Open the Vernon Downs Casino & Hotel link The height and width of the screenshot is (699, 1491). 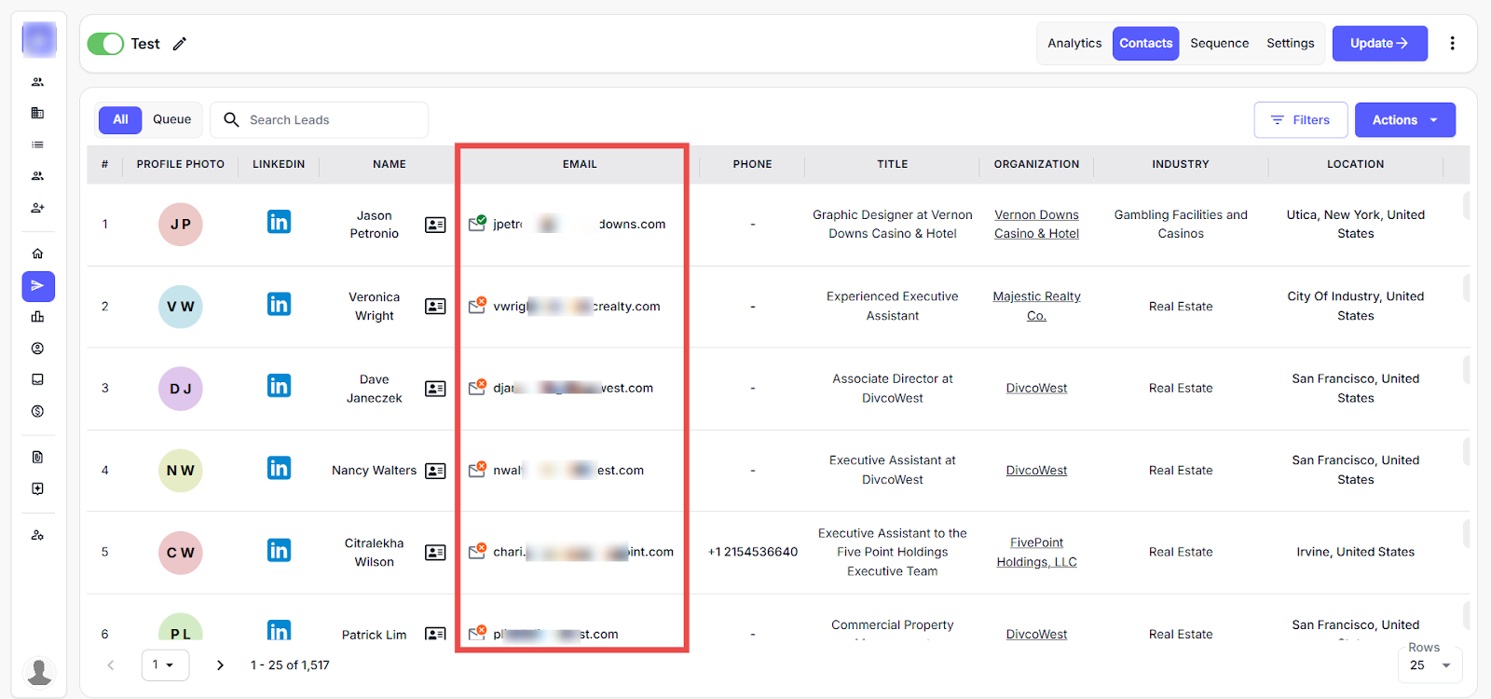point(1036,224)
